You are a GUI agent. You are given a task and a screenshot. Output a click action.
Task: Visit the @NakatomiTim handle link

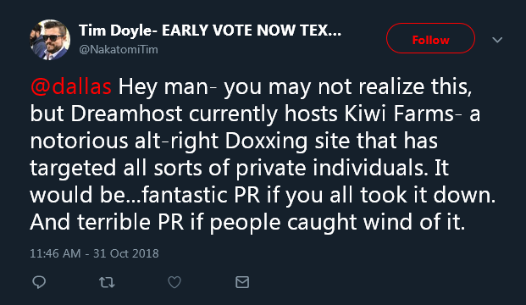[119, 50]
